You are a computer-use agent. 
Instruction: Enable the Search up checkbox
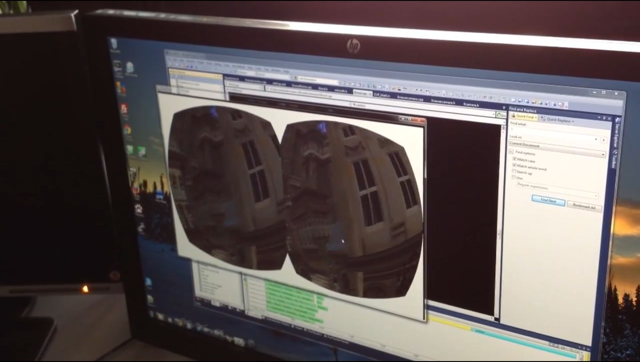point(514,171)
